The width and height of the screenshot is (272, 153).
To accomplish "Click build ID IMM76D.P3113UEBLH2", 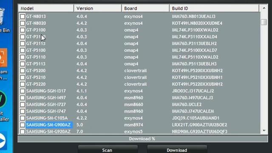I will (194, 43).
